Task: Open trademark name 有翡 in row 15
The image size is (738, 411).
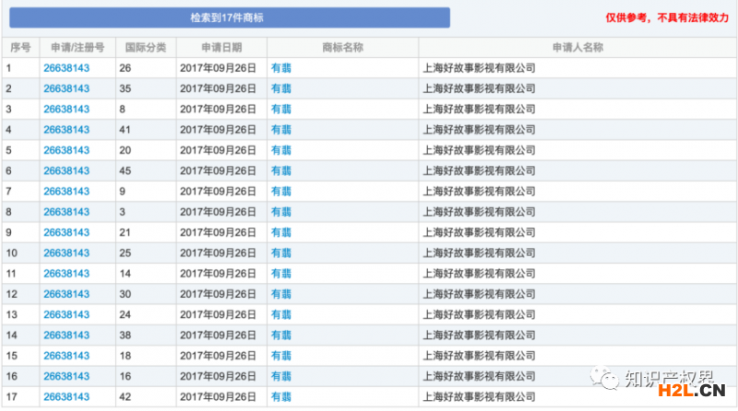Action: point(281,356)
